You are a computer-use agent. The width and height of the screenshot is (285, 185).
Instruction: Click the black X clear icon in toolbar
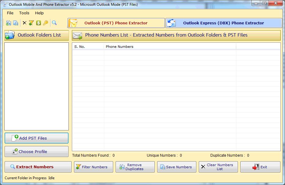coord(24,23)
